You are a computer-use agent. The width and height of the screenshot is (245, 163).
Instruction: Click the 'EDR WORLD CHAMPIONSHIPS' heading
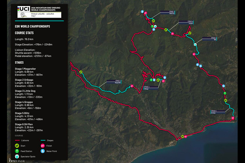point(32,26)
